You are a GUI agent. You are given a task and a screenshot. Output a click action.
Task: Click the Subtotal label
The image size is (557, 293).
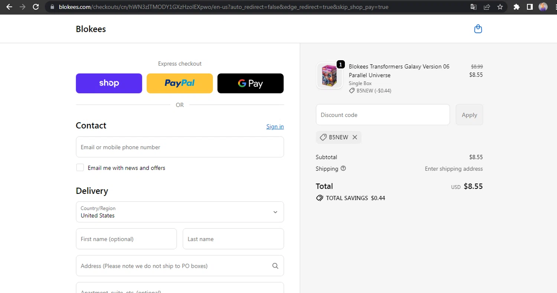(326, 157)
